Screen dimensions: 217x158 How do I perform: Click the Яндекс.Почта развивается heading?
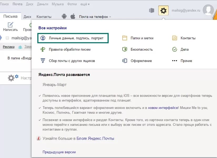64,75
